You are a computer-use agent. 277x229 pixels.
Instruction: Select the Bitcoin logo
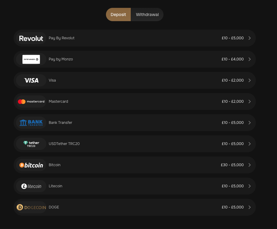coord(31,165)
